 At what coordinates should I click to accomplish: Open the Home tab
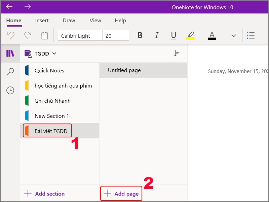click(14, 21)
